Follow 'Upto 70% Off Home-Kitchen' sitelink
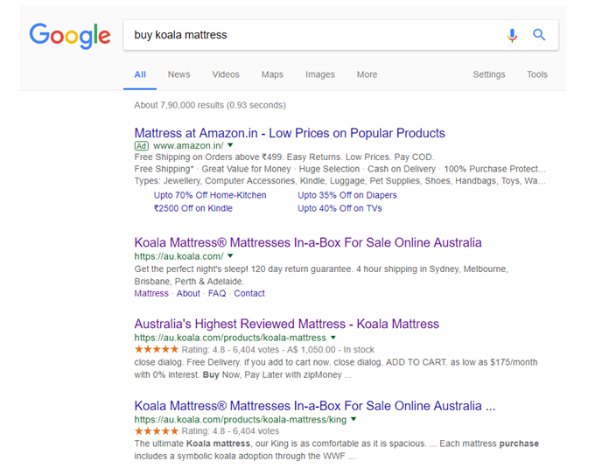609x475 pixels. pos(210,195)
